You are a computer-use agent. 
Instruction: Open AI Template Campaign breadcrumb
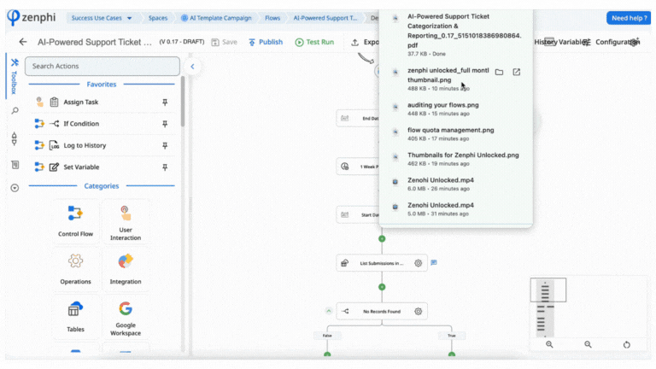[216, 18]
